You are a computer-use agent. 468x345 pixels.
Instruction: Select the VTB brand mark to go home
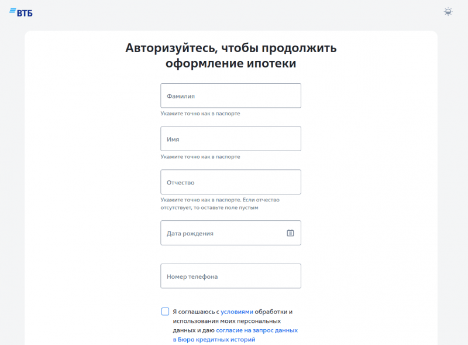22,11
